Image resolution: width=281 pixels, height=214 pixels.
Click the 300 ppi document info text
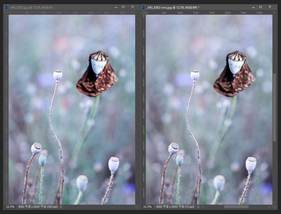(38, 207)
